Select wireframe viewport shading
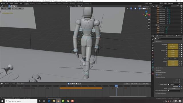 pyautogui.click(x=142, y=9)
